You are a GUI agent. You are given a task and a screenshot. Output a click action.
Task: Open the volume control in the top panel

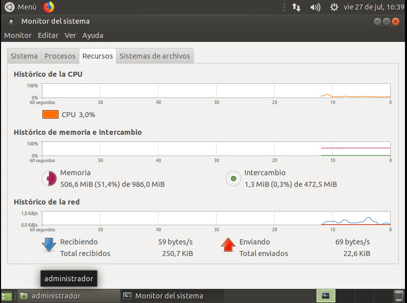click(x=314, y=7)
